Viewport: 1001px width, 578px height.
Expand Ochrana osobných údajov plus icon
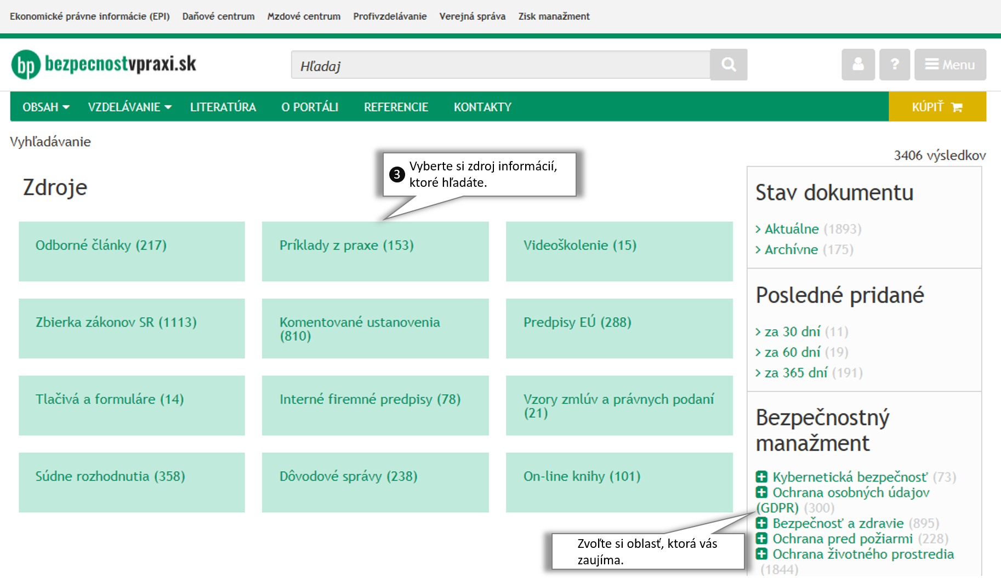click(x=761, y=492)
